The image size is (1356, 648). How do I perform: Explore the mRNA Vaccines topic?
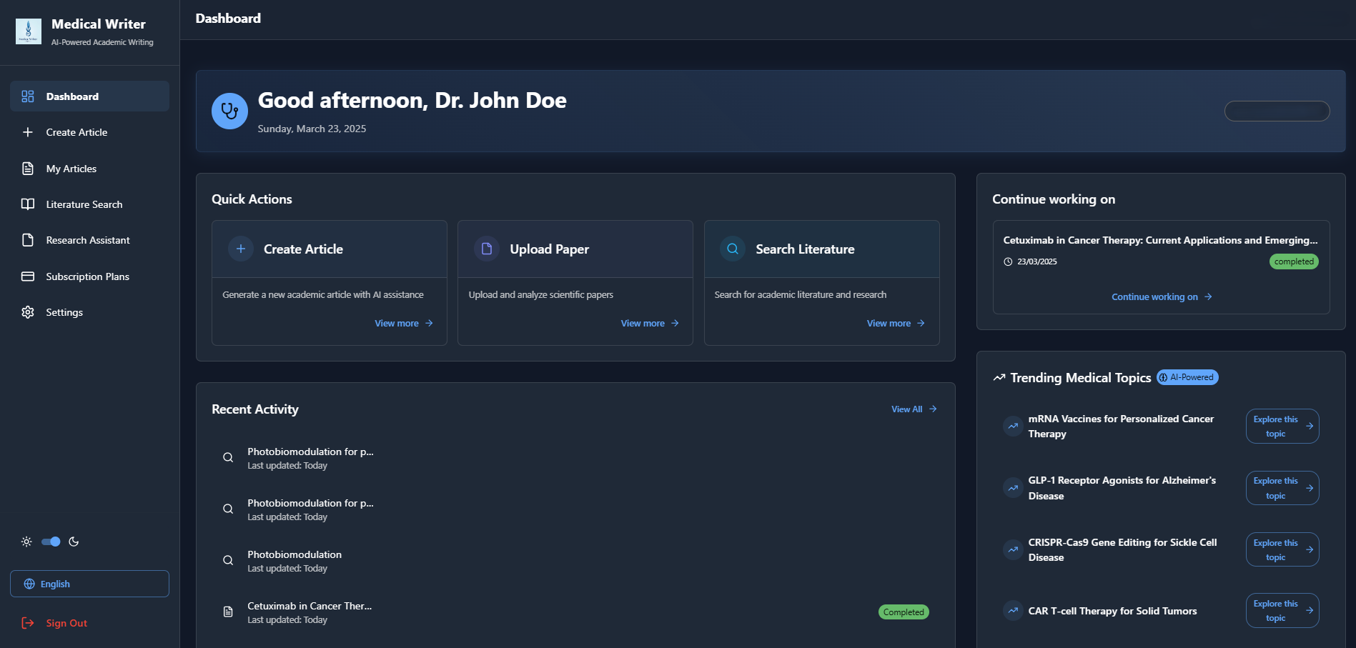(x=1282, y=426)
